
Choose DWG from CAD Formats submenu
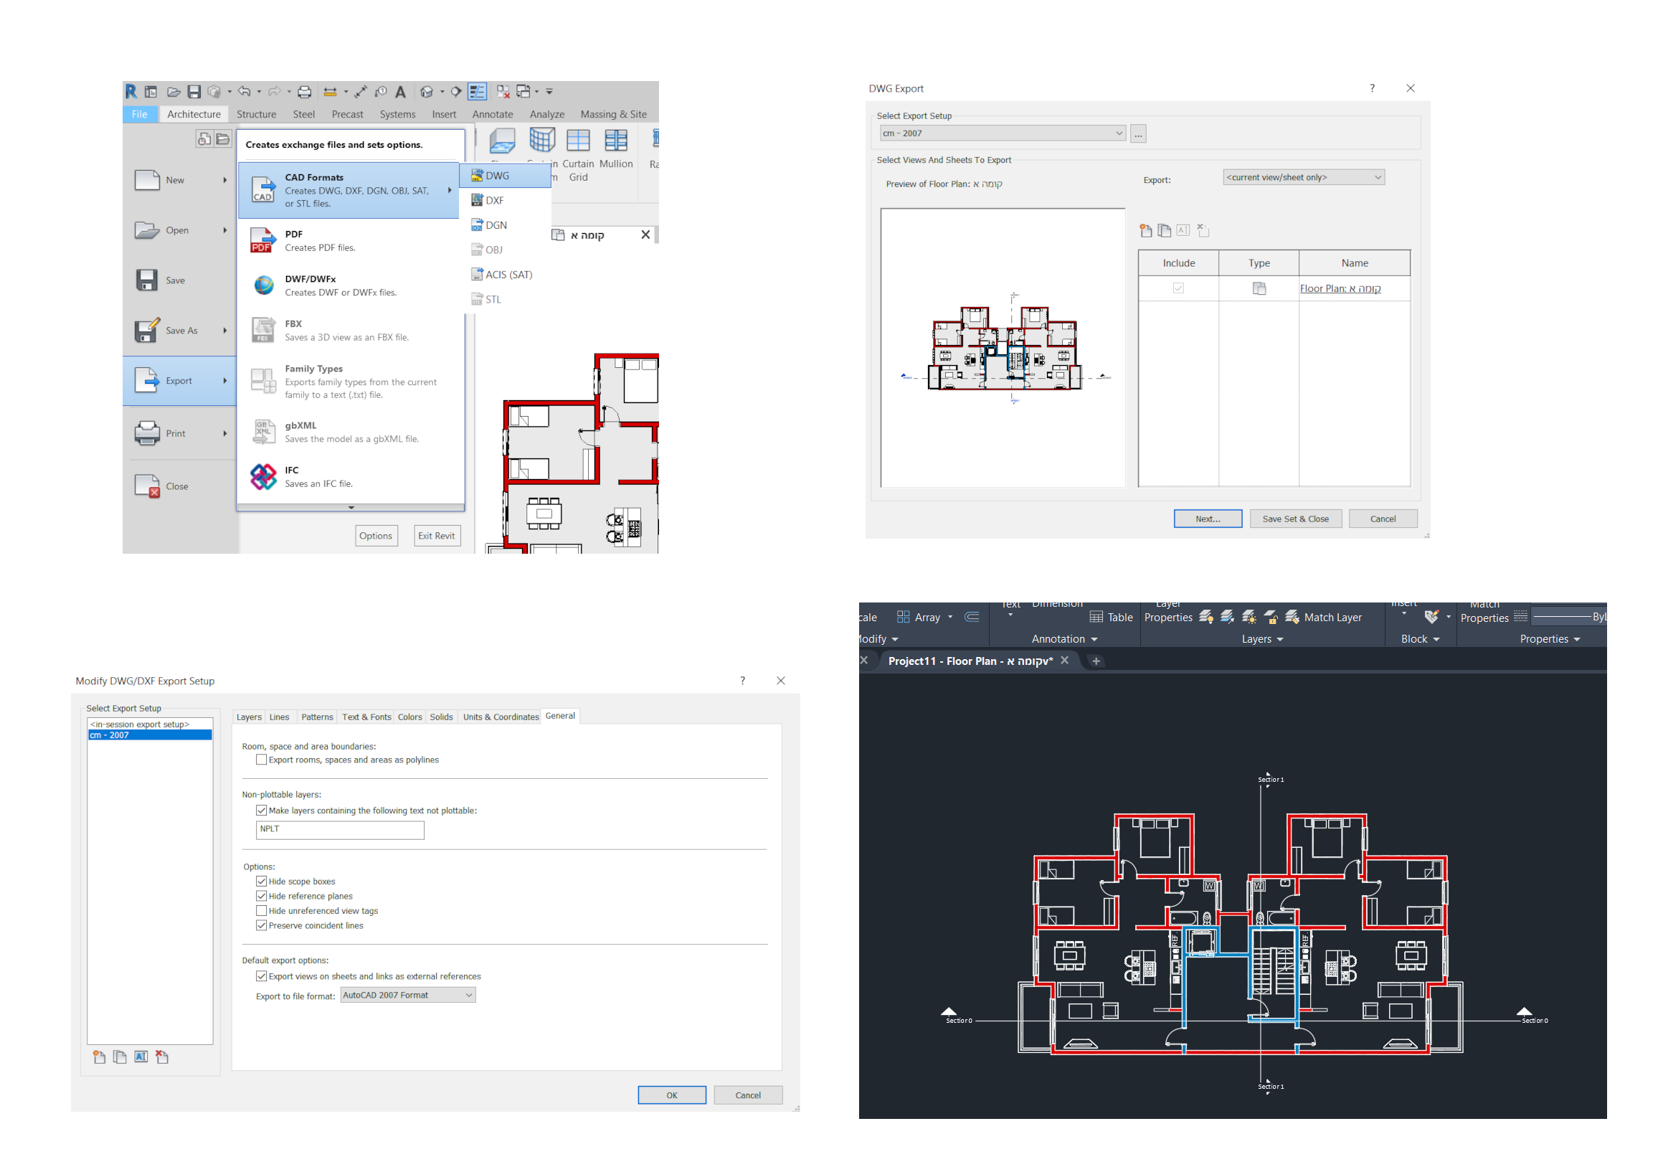pyautogui.click(x=497, y=176)
